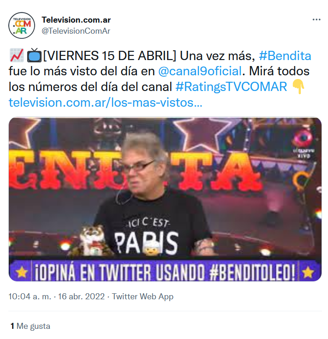Click the @TelevisionComAr handle
This screenshot has height=339, width=328.
pyautogui.click(x=76, y=31)
